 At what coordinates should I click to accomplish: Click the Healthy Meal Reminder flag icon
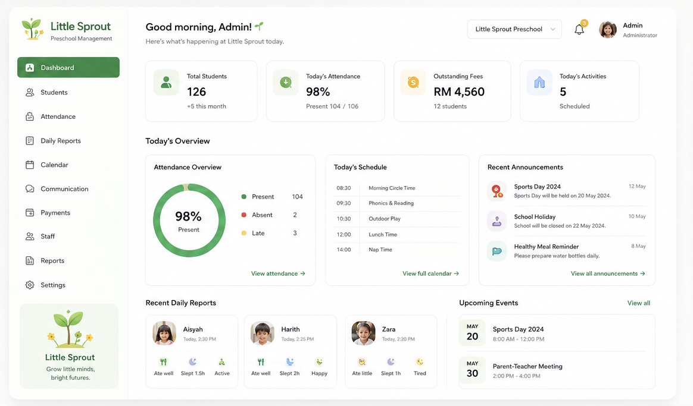pyautogui.click(x=497, y=251)
